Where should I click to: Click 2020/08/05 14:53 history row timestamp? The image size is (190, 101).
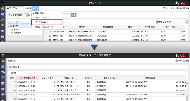click(x=26, y=82)
